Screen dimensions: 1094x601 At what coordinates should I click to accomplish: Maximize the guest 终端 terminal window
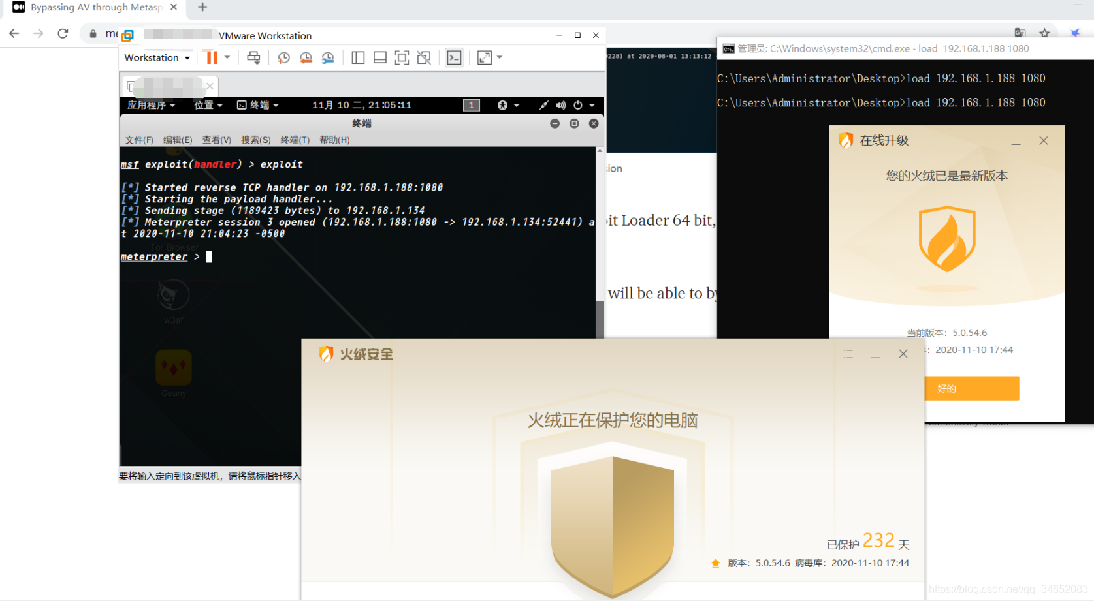pyautogui.click(x=574, y=123)
